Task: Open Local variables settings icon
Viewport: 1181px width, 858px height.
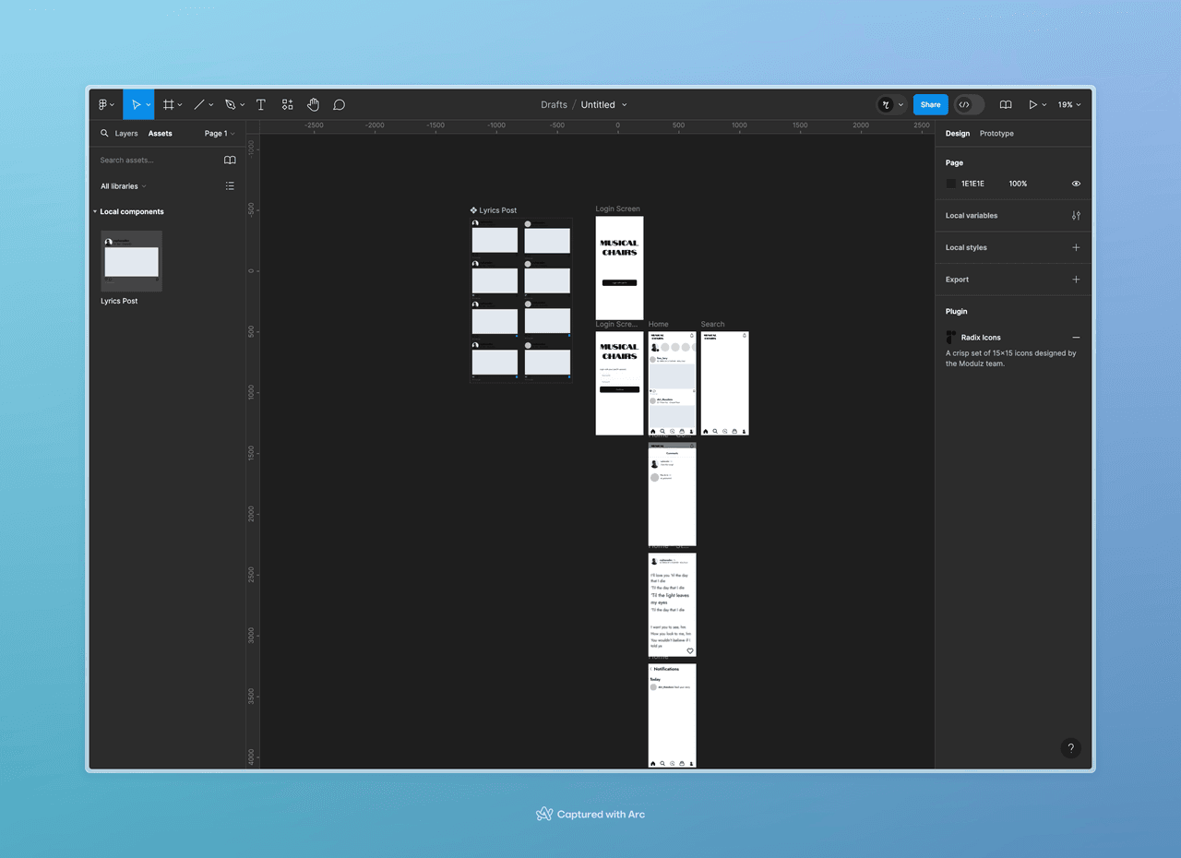Action: [1076, 216]
